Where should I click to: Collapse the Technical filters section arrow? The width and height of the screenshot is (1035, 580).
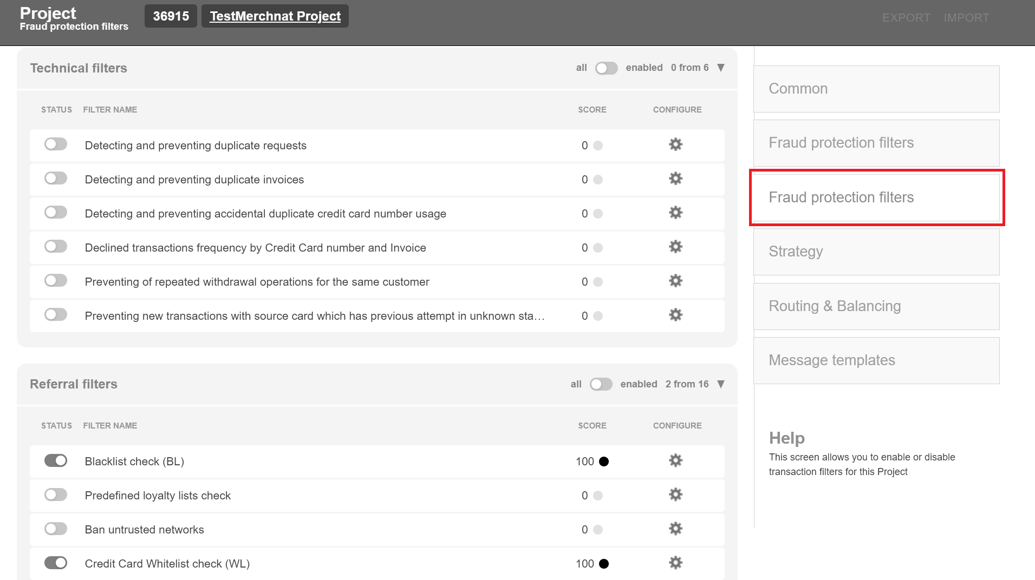coord(721,68)
